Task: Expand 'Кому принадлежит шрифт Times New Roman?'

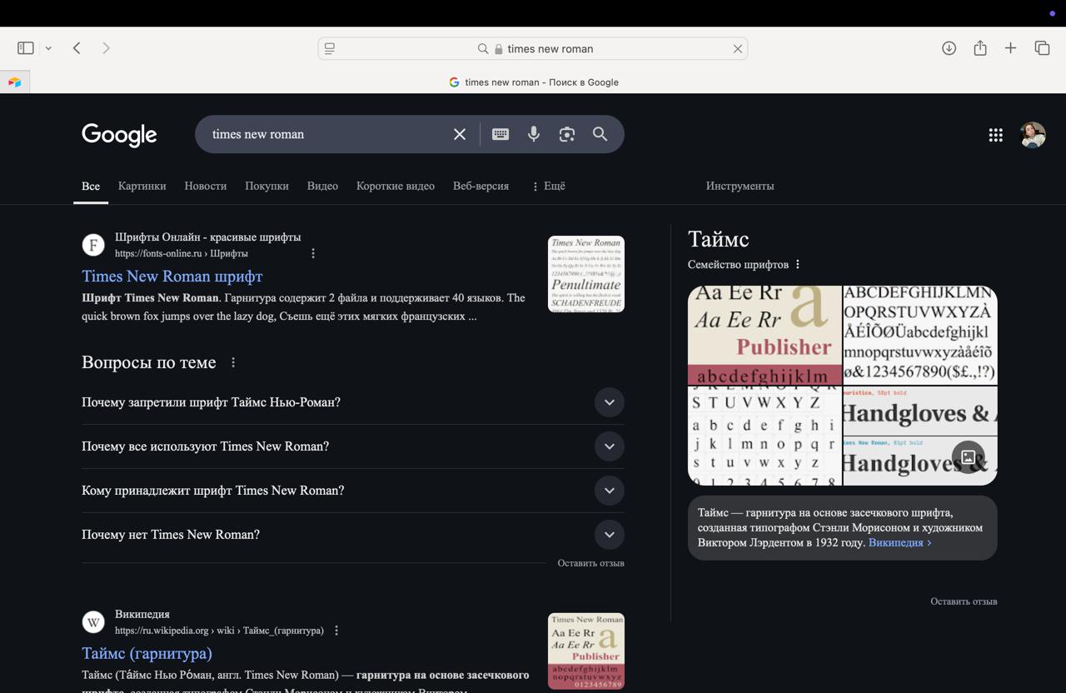Action: (353, 491)
